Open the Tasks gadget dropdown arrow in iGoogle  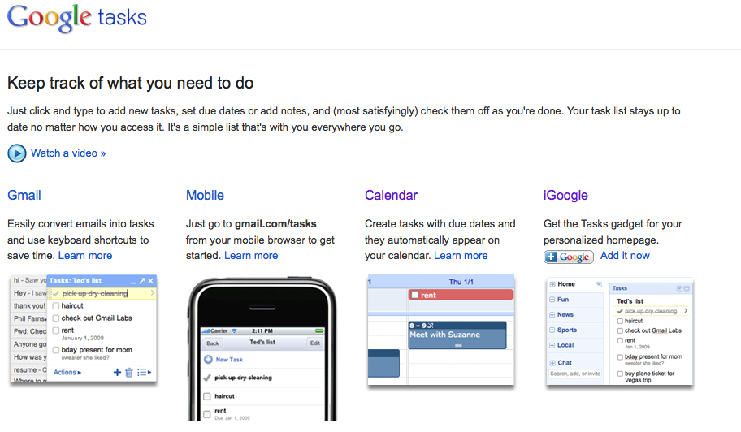[679, 288]
